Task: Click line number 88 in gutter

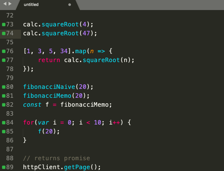Action: point(10,158)
